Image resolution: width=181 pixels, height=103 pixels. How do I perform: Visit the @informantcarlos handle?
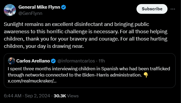tap(76, 61)
